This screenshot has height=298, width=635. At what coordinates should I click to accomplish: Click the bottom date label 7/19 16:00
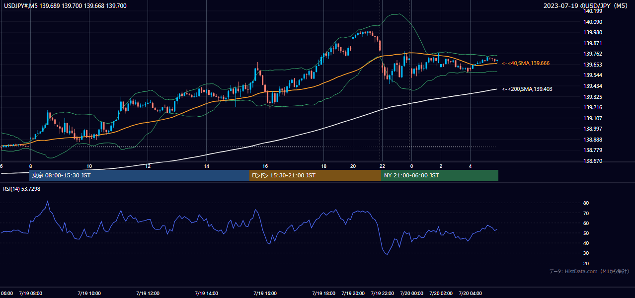coord(265,294)
